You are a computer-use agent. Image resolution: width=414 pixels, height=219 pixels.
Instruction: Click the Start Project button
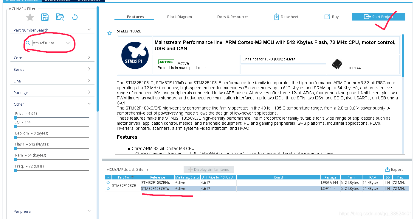pos(379,17)
